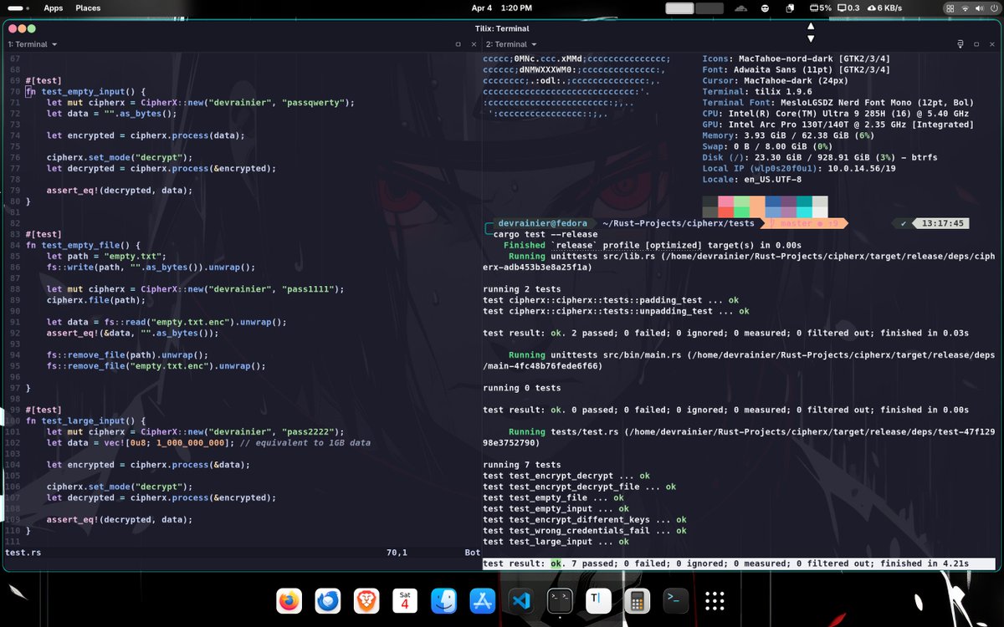
Task: Open the text editor icon in the dock
Action: [x=598, y=600]
